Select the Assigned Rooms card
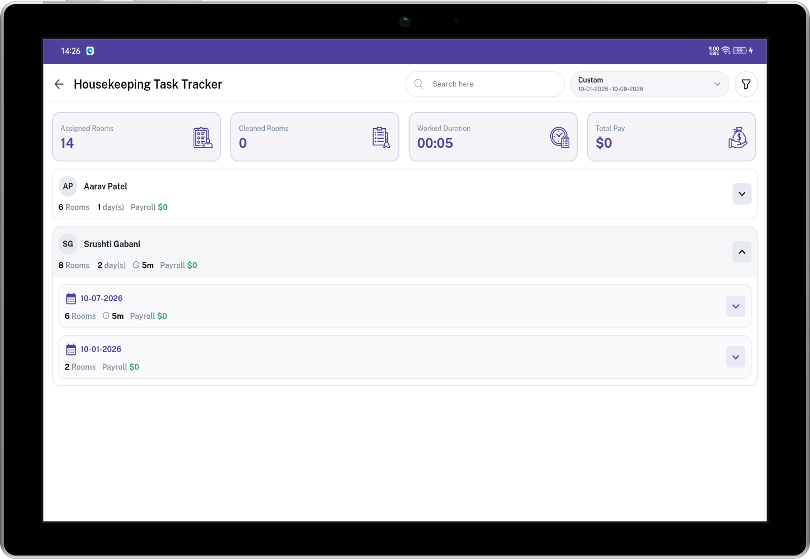The image size is (810, 559). pos(137,137)
